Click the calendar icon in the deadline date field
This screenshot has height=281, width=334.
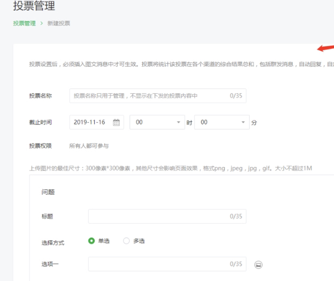[x=116, y=122]
